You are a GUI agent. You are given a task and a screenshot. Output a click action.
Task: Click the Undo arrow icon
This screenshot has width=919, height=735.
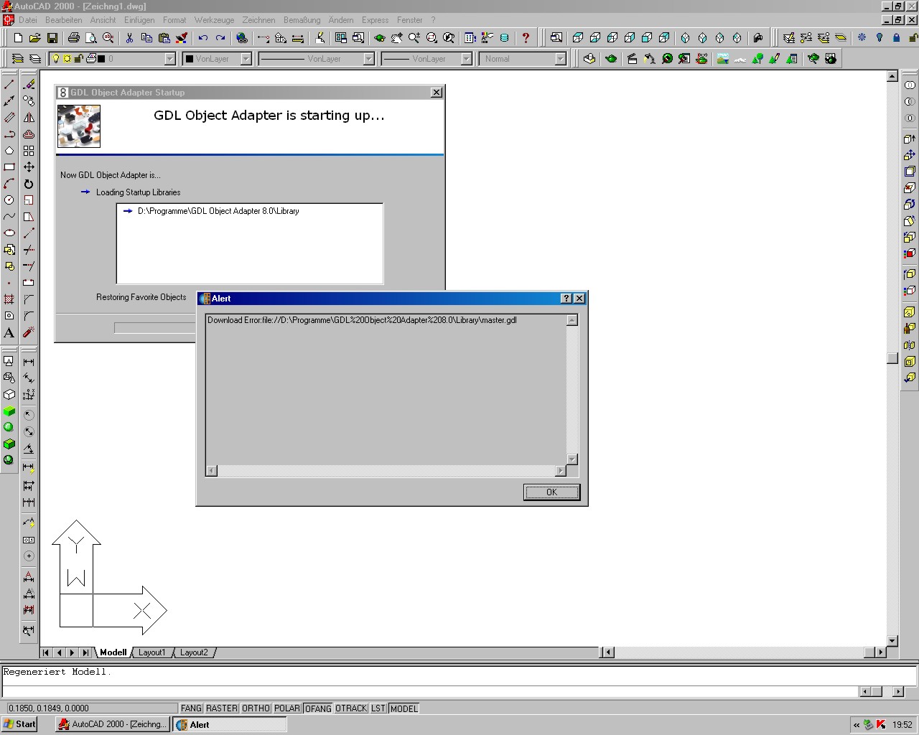tap(203, 38)
